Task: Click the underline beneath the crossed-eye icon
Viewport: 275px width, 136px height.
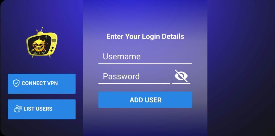Action: coord(181,84)
